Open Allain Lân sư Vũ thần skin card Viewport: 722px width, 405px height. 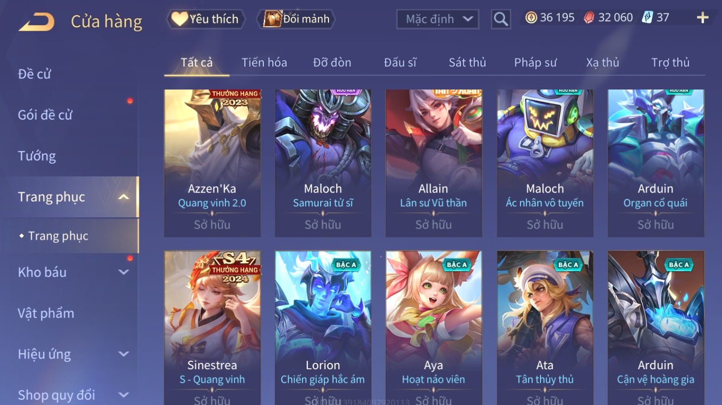click(x=434, y=163)
